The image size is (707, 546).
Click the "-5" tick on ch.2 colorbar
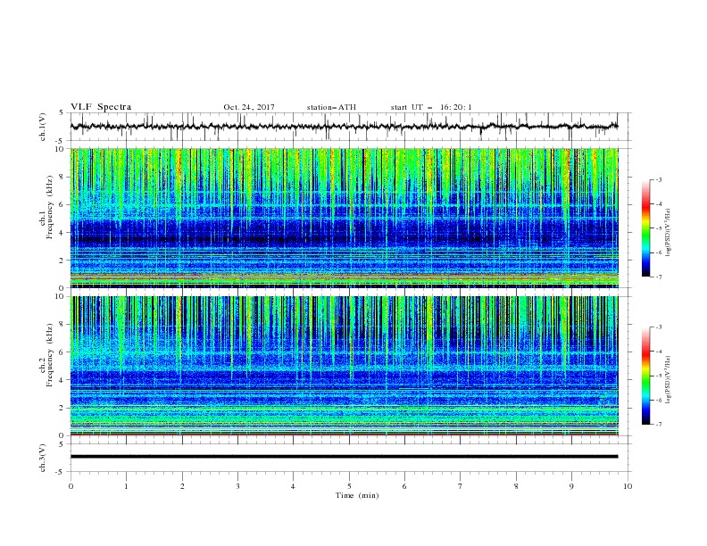pyautogui.click(x=658, y=376)
